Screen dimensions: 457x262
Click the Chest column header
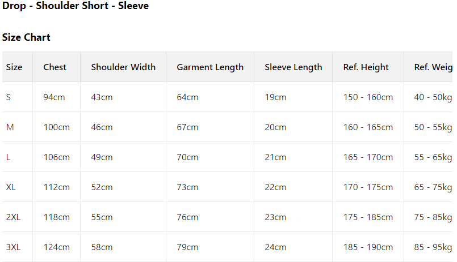(x=54, y=67)
